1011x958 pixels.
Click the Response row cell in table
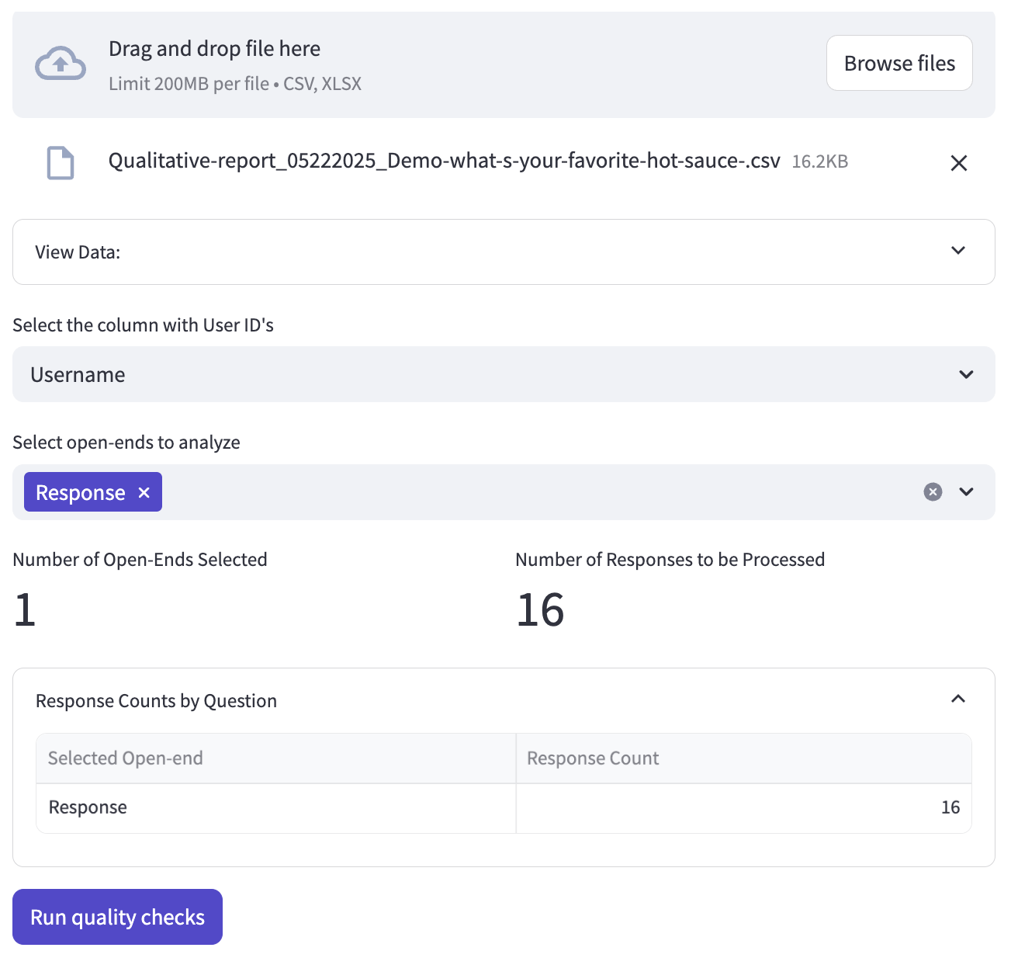275,807
